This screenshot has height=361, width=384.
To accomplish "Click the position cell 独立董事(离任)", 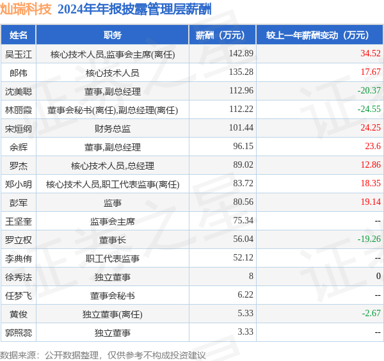I will 113,314.
